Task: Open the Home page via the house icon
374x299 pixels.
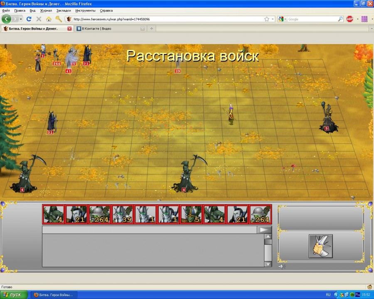Action: pos(49,19)
